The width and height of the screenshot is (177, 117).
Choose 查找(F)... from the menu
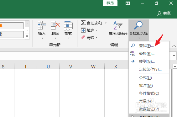pos(149,46)
